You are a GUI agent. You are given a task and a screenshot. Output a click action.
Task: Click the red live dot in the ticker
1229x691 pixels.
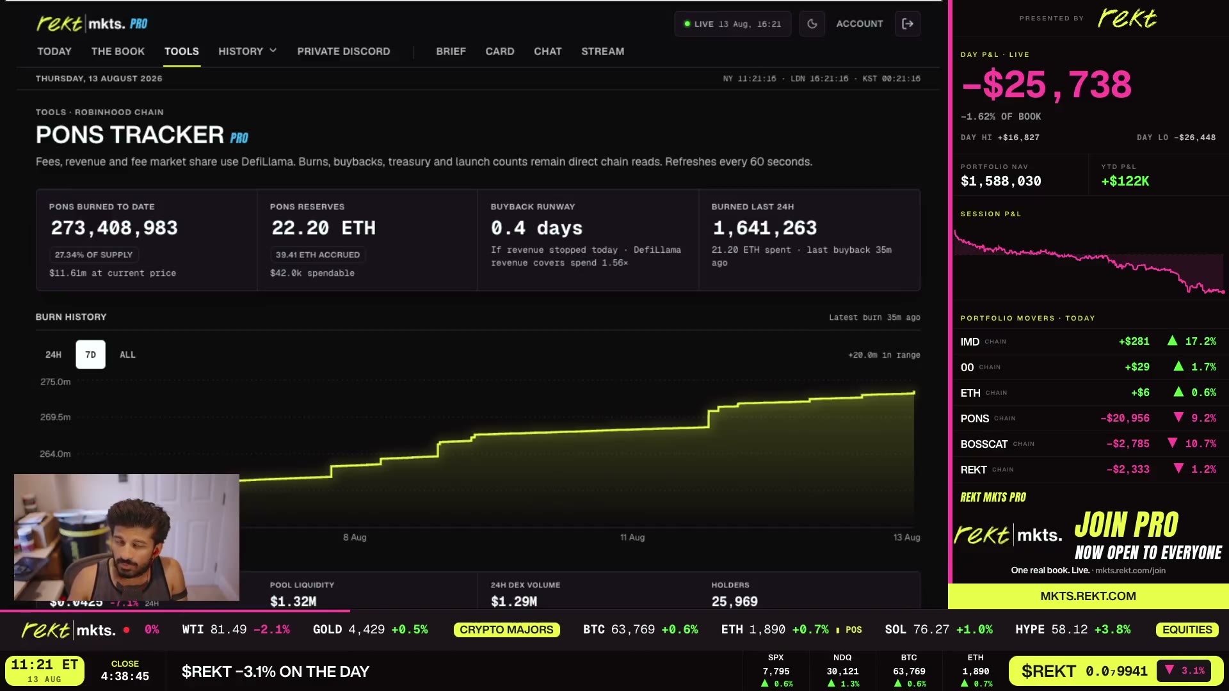(127, 630)
